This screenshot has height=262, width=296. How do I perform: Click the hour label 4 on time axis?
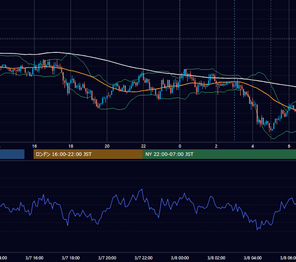tap(252, 146)
